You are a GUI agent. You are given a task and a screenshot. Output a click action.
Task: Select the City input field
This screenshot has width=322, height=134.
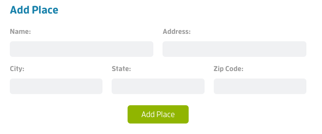point(56,86)
